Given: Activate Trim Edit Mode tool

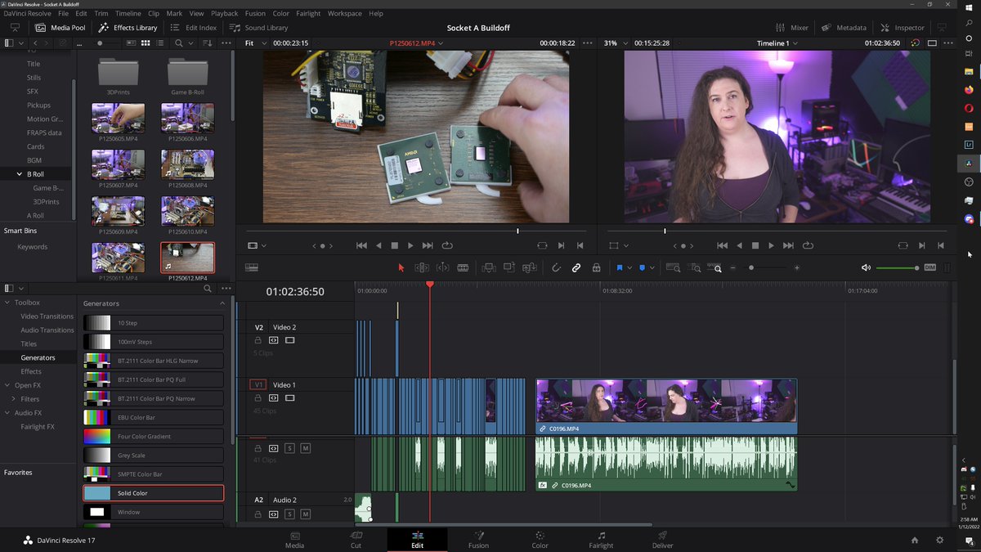Looking at the screenshot, I should pos(422,267).
